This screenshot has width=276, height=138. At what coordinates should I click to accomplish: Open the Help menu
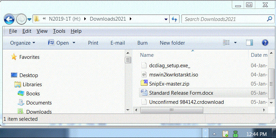pos(76,31)
